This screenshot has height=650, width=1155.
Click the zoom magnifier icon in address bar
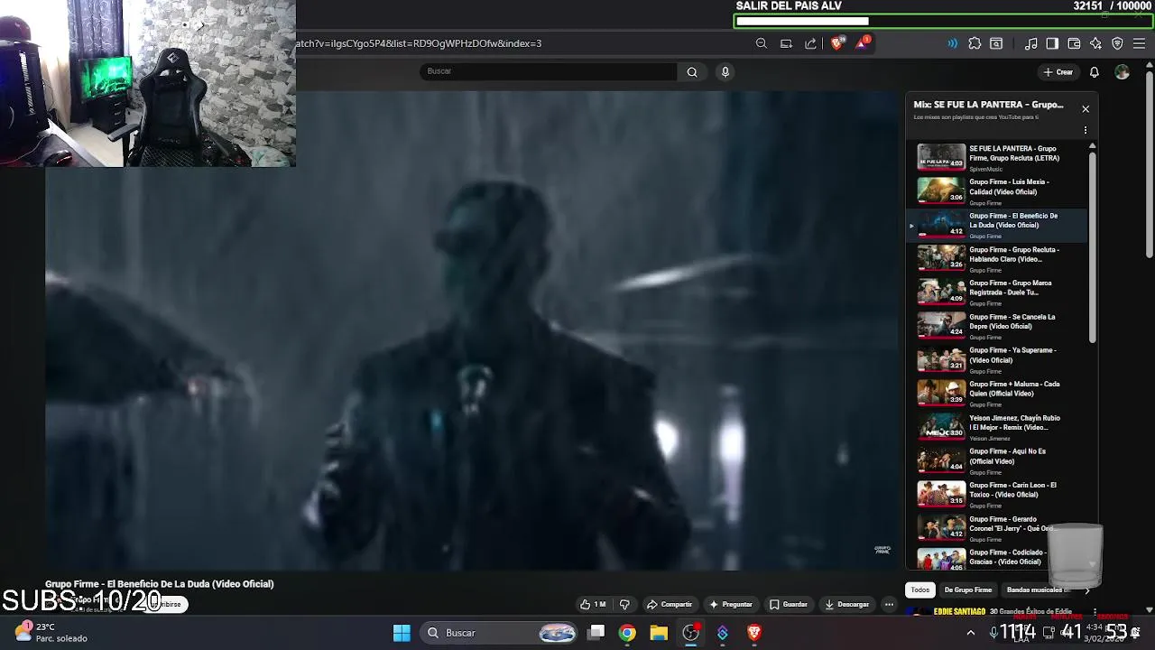762,43
